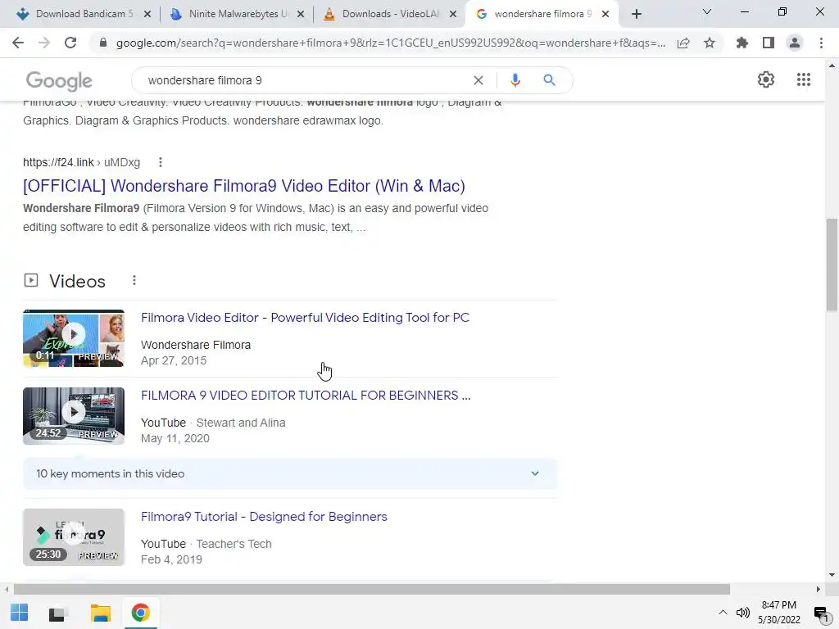Open the tab search chevron
The image size is (839, 629).
point(707,11)
